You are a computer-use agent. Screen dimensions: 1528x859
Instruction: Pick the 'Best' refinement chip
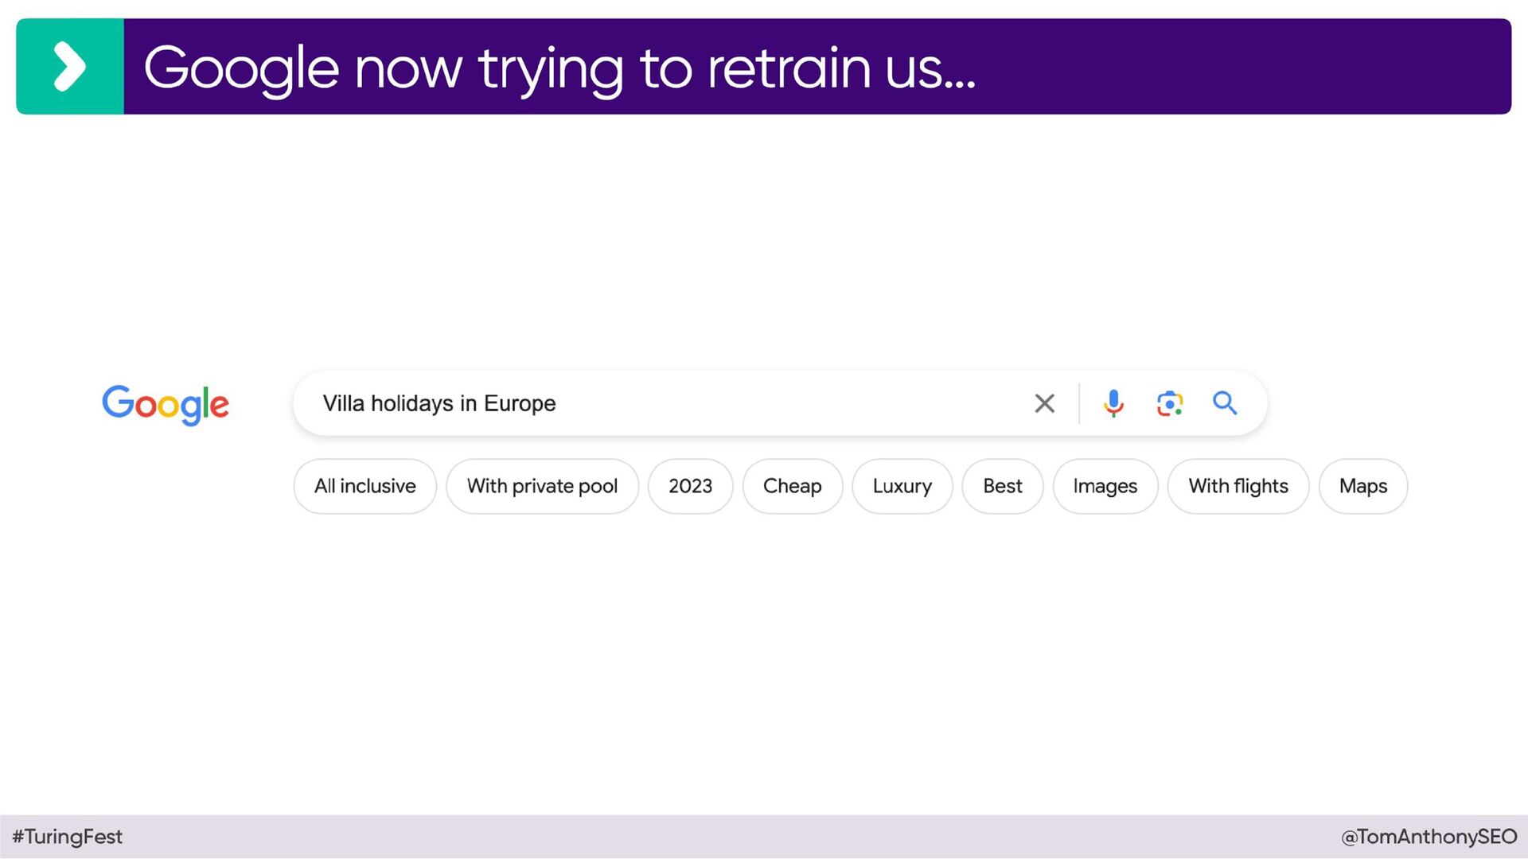[1002, 486]
